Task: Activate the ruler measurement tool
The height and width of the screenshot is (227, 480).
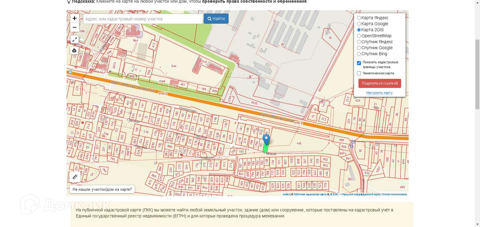Action: pyautogui.click(x=75, y=177)
